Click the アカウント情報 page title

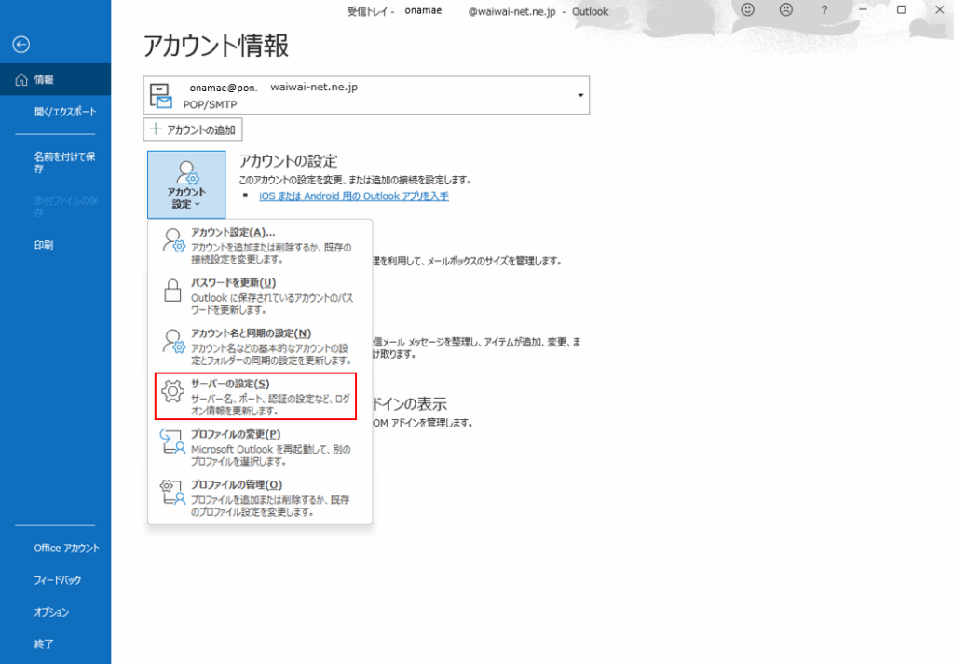pyautogui.click(x=216, y=46)
